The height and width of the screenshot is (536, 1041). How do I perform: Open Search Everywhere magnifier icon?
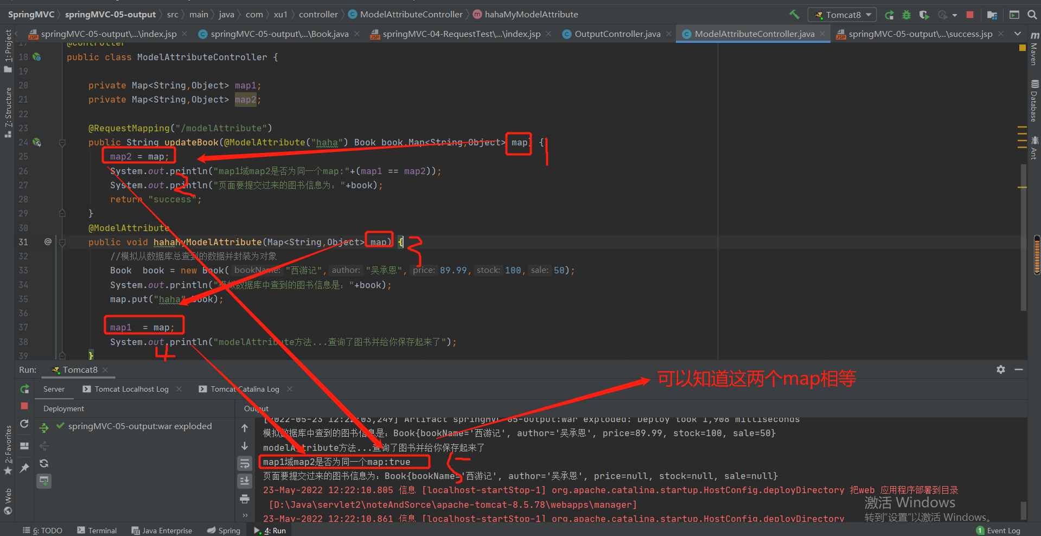tap(1032, 15)
